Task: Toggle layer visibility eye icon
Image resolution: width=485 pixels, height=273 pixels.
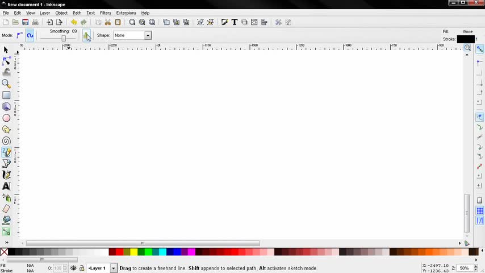Action: [x=73, y=268]
